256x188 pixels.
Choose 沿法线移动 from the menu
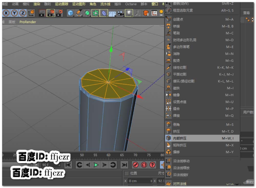tap(202, 161)
